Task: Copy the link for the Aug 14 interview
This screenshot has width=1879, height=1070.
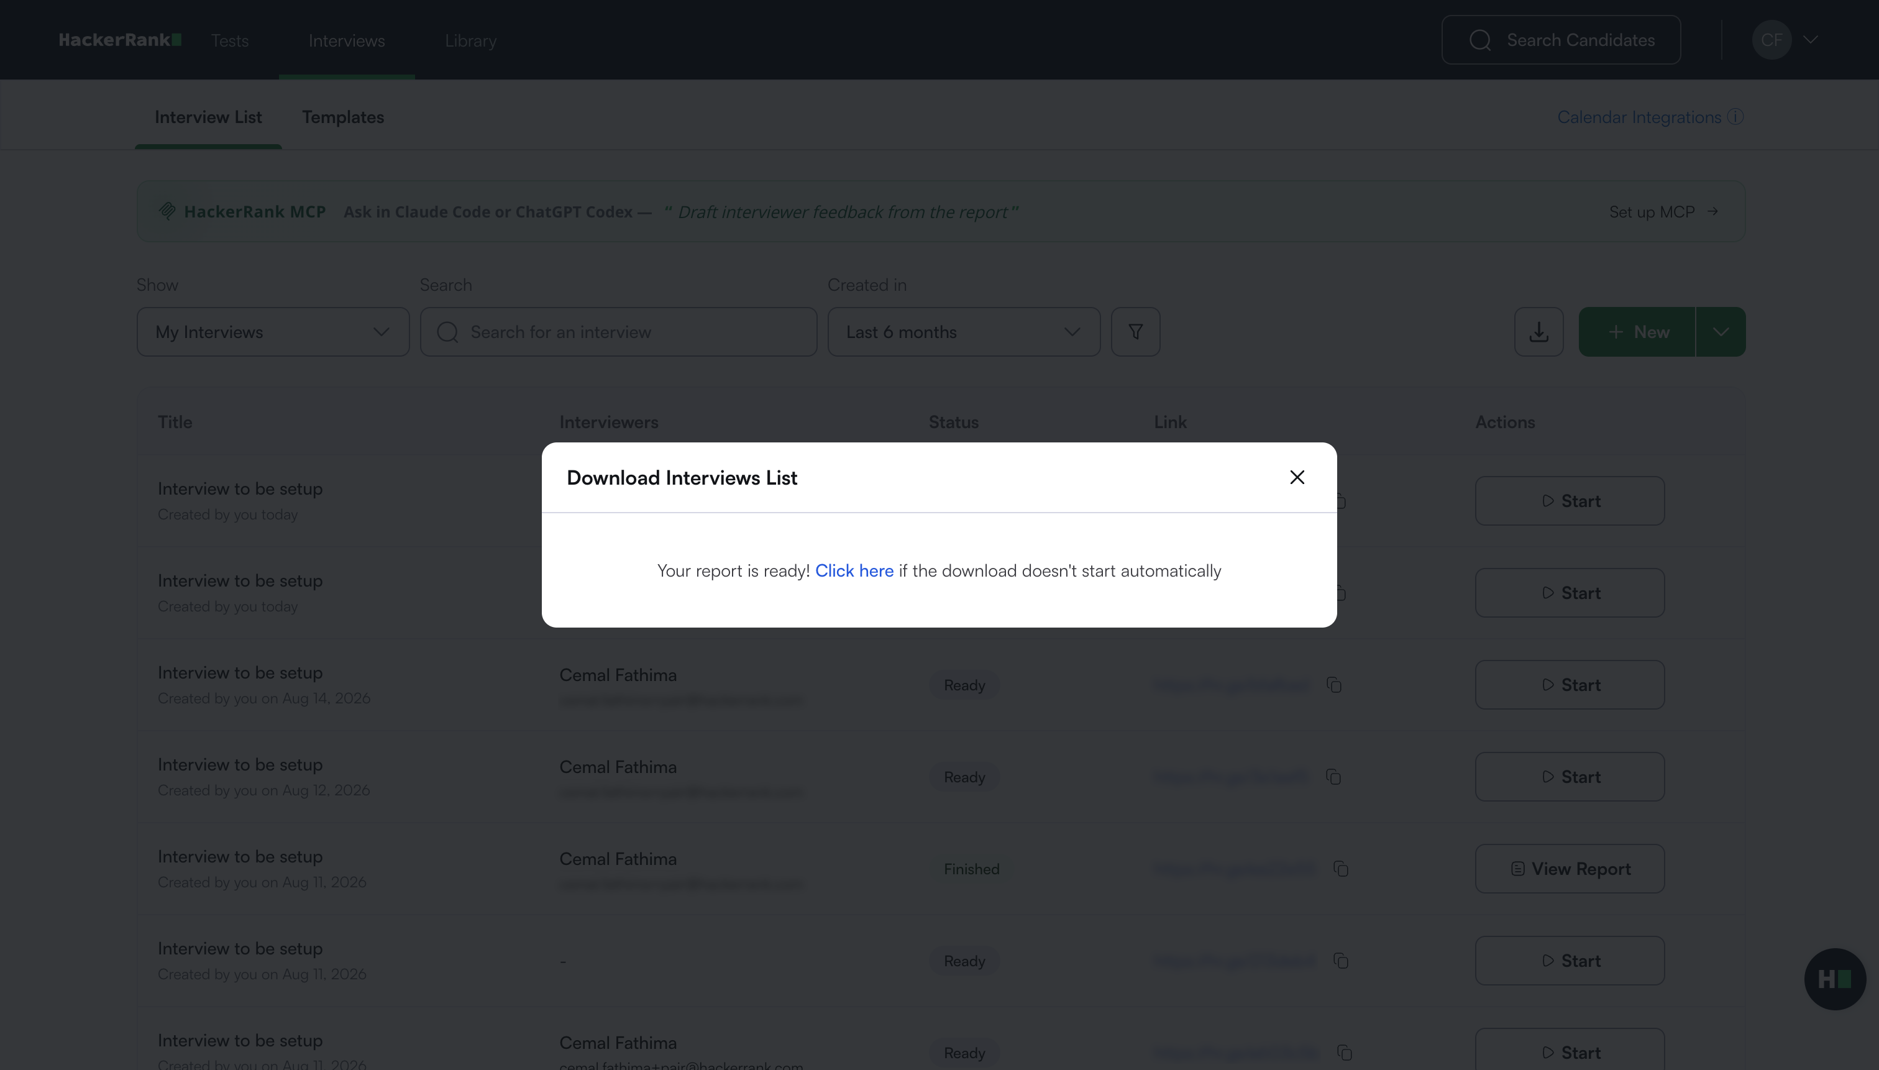Action: point(1333,685)
